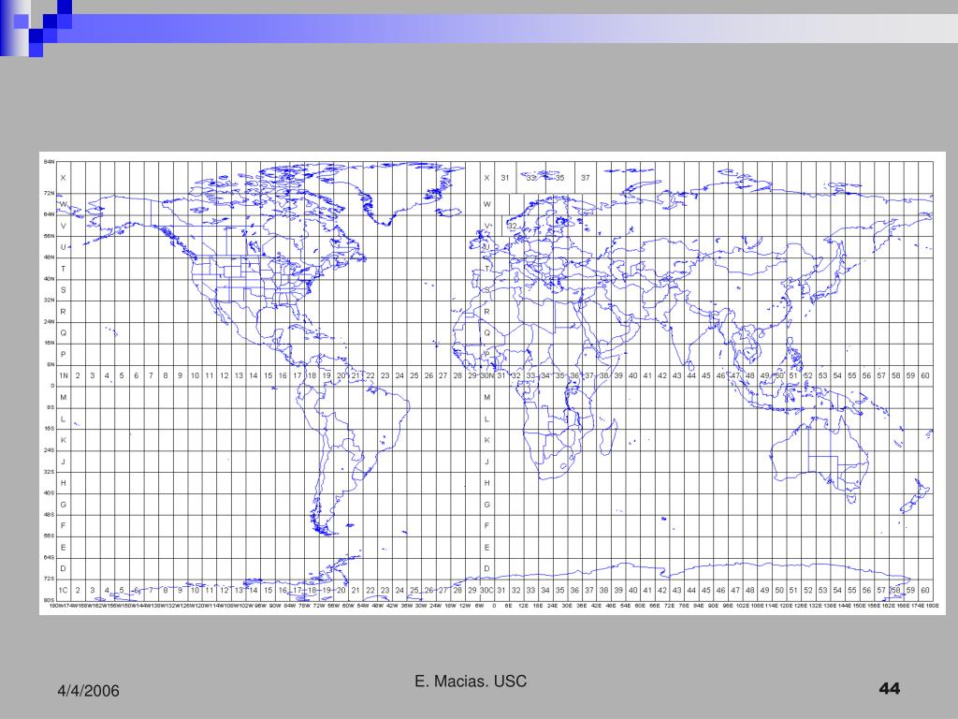Click the "72N" latitude label
958x719 pixels.
pyautogui.click(x=49, y=193)
